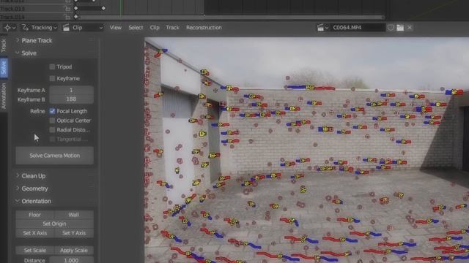Switch to the Solve sidebar tab
Image resolution: width=469 pixels, height=263 pixels.
click(x=4, y=68)
